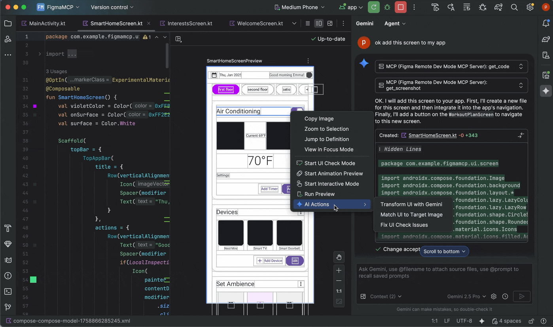
Task: Select the pan hand tool in preview
Action: click(x=339, y=257)
